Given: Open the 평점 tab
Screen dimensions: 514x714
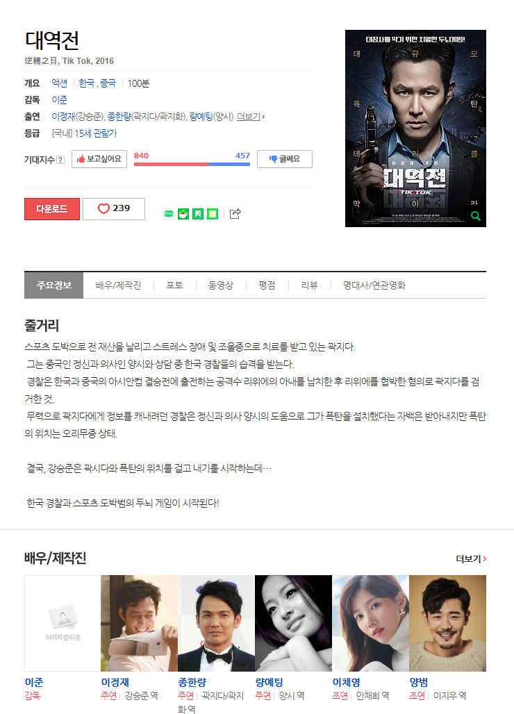Looking at the screenshot, I should (267, 285).
